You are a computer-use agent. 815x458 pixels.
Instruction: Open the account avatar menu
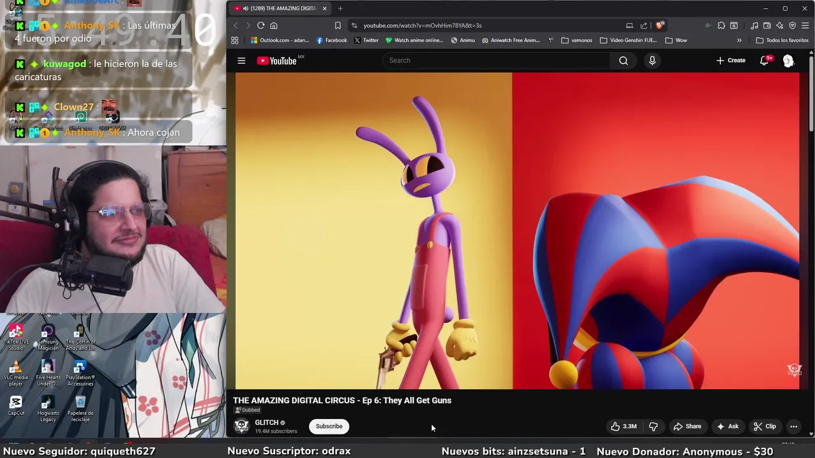click(x=788, y=60)
